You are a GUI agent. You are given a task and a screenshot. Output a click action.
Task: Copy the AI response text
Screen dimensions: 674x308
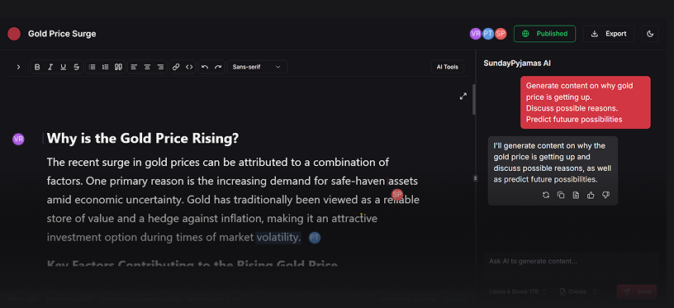(561, 196)
